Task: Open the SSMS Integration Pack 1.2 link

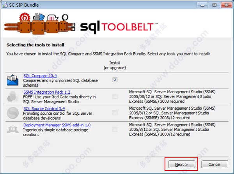Action: point(47,92)
